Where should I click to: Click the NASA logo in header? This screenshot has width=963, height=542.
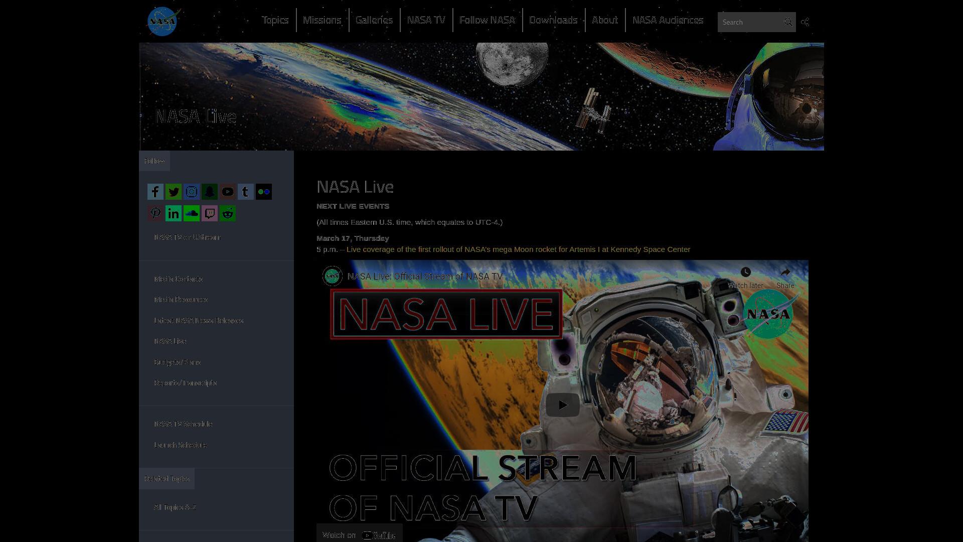point(164,21)
